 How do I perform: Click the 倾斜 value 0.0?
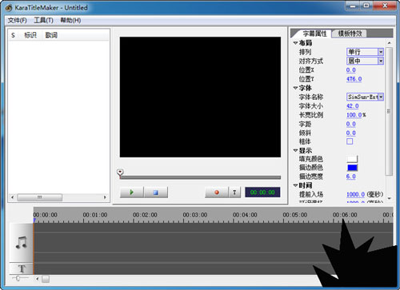click(x=351, y=133)
